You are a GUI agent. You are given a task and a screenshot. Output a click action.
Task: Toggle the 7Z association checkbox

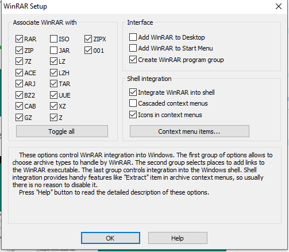tap(19, 61)
